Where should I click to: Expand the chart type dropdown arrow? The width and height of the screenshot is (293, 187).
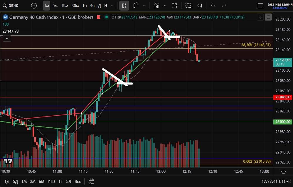[x=144, y=6]
